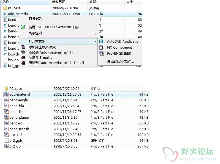Select the bend-transit file name

coord(19,129)
